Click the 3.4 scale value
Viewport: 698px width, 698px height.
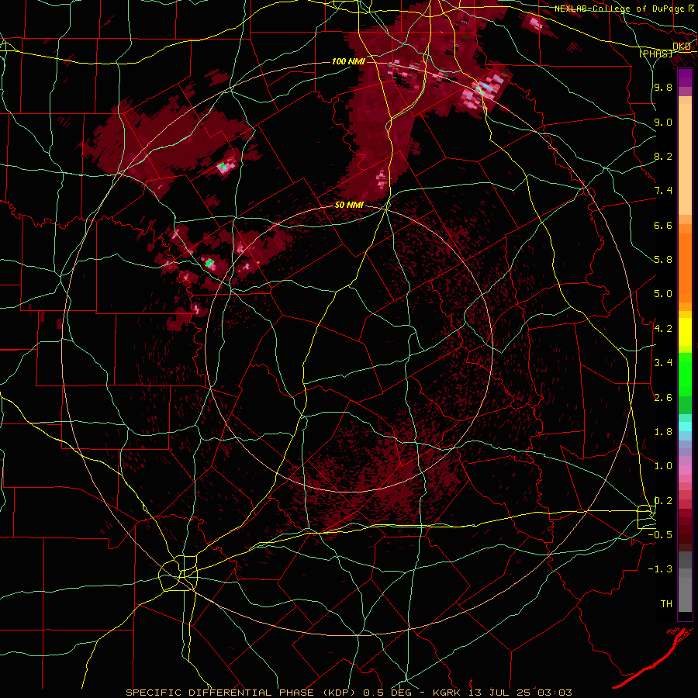[x=663, y=363]
